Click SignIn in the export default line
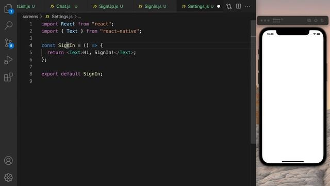This screenshot has height=186, width=330. click(92, 74)
